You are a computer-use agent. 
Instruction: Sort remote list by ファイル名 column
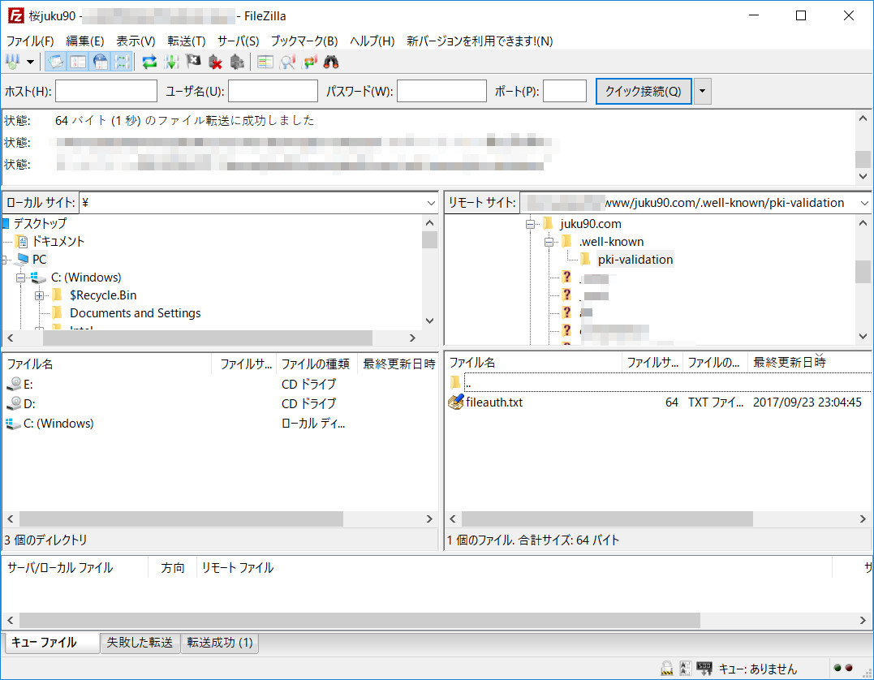[533, 362]
